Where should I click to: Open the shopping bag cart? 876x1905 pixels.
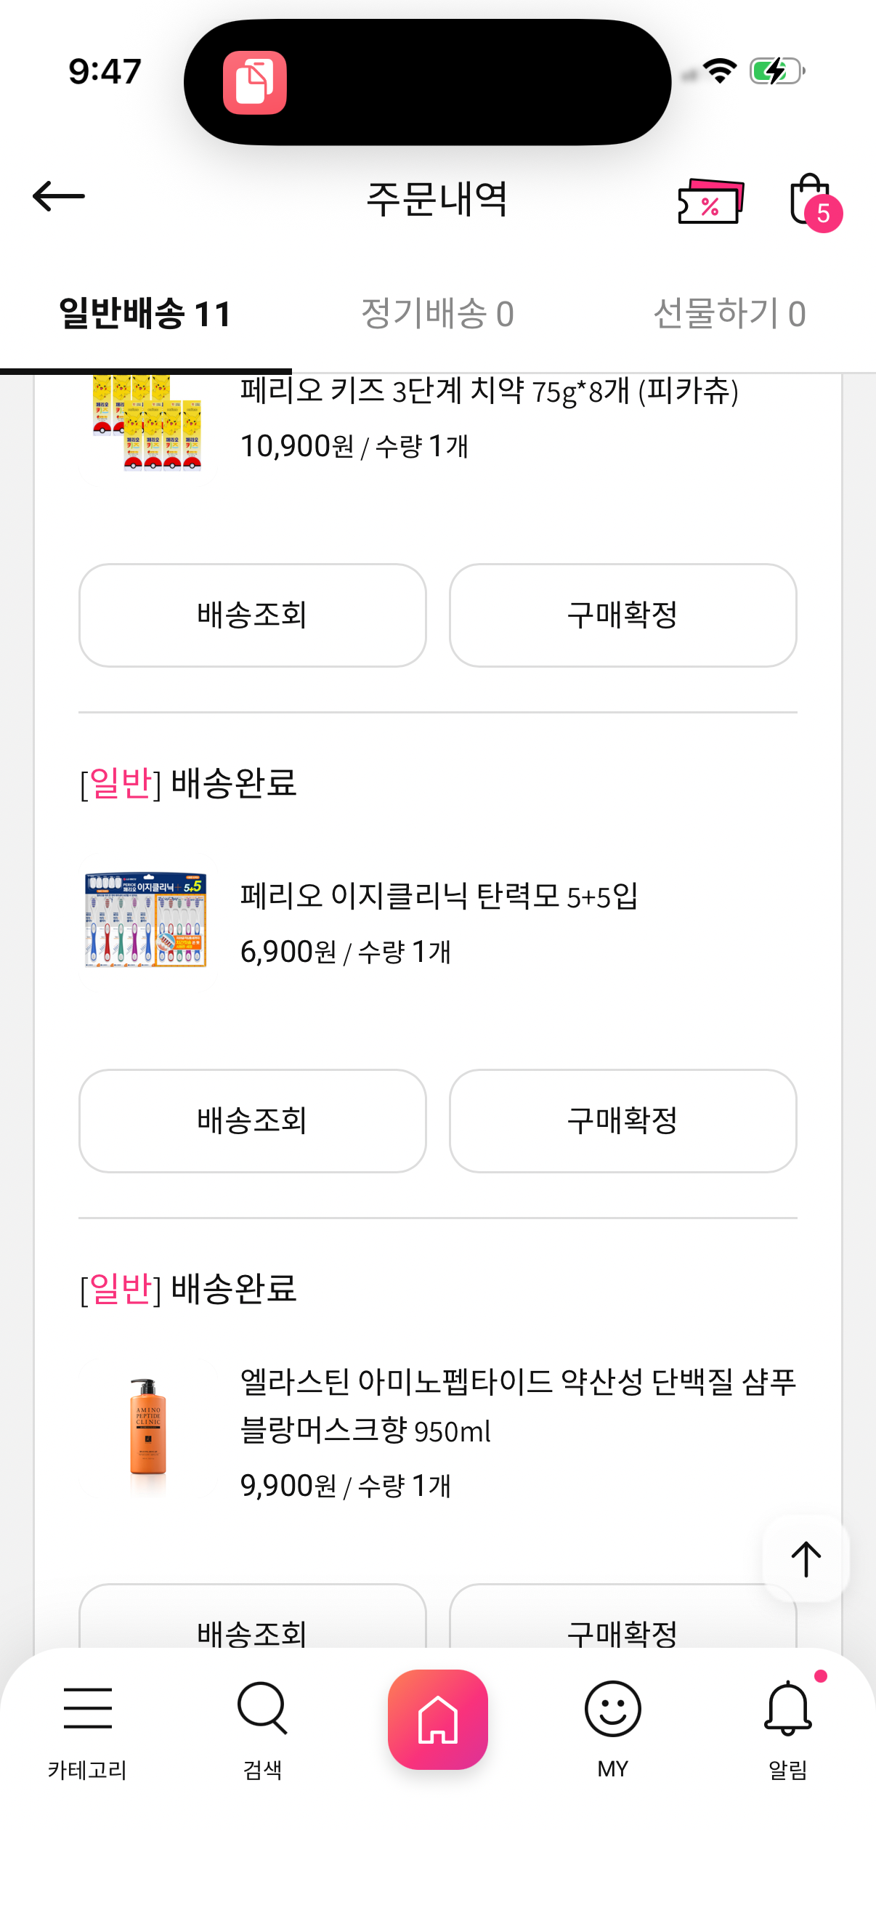811,200
